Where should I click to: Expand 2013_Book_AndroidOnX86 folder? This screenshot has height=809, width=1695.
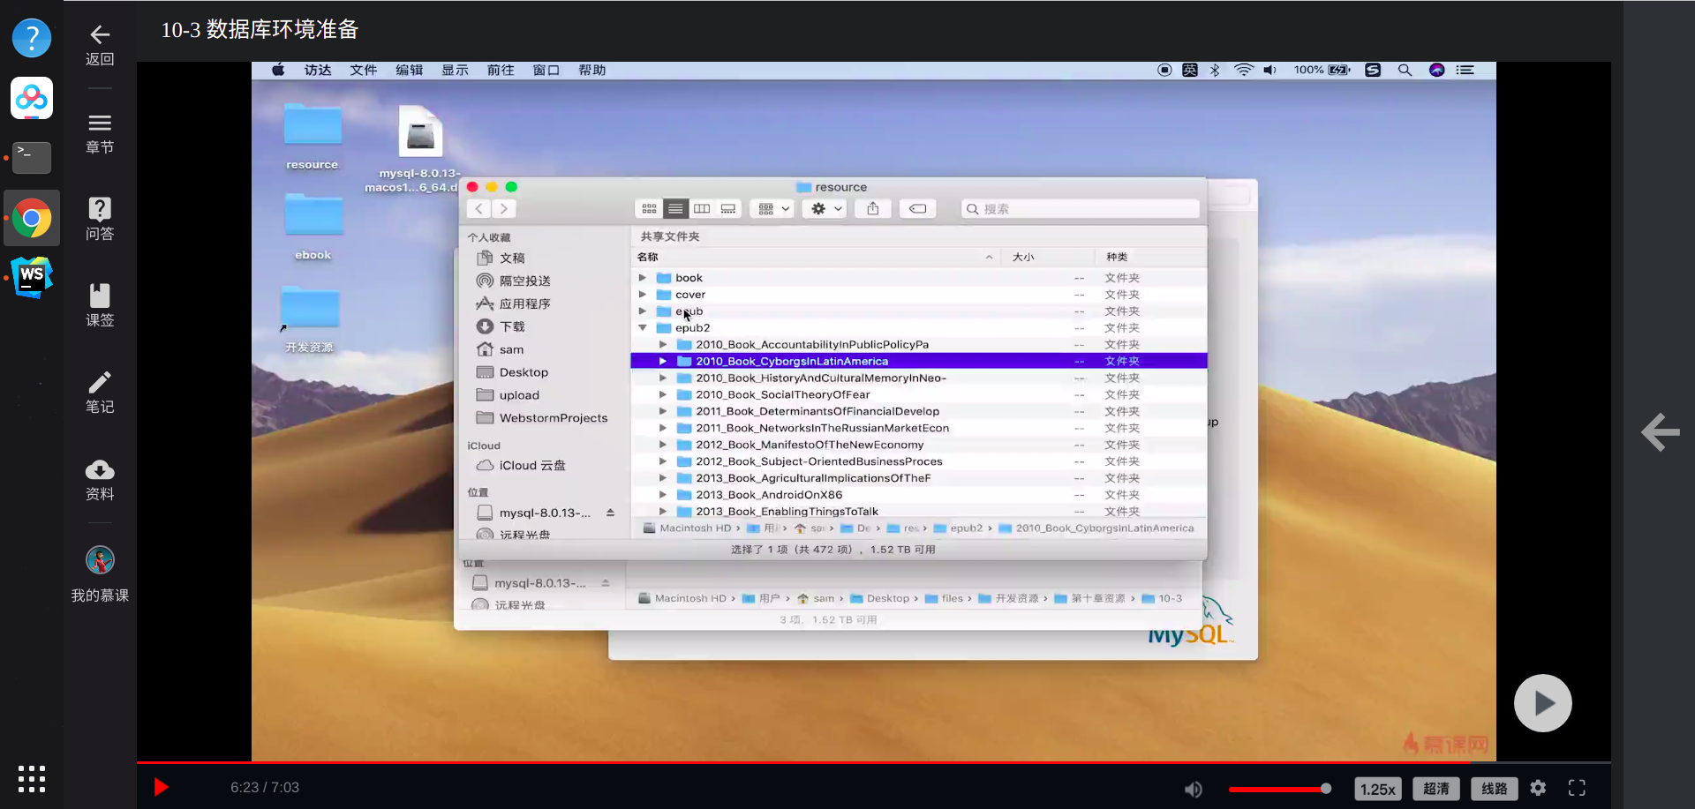coord(663,494)
